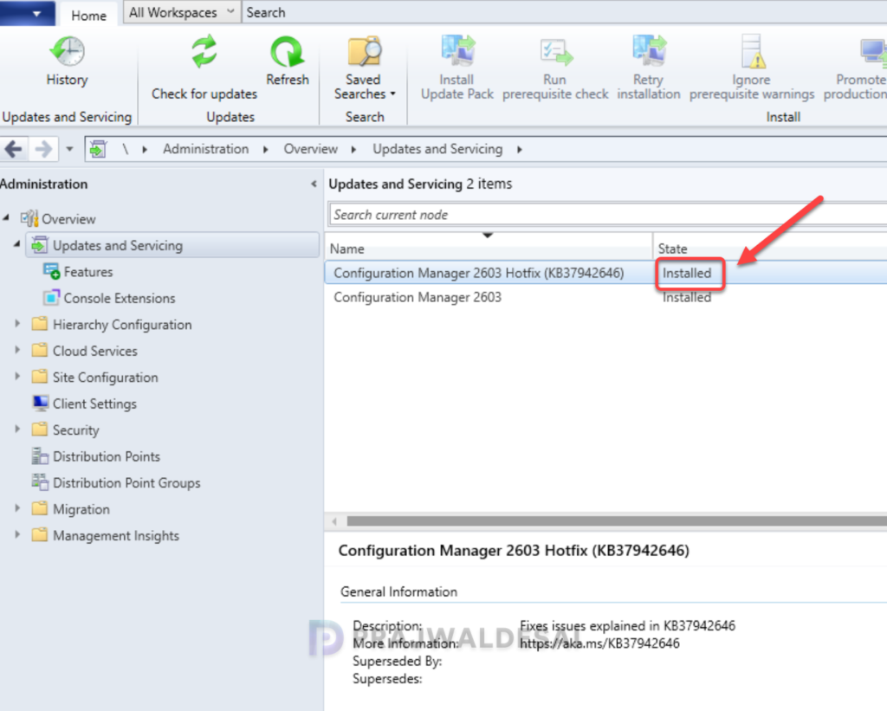Click Retry installation icon
This screenshot has width=887, height=711.
[649, 51]
